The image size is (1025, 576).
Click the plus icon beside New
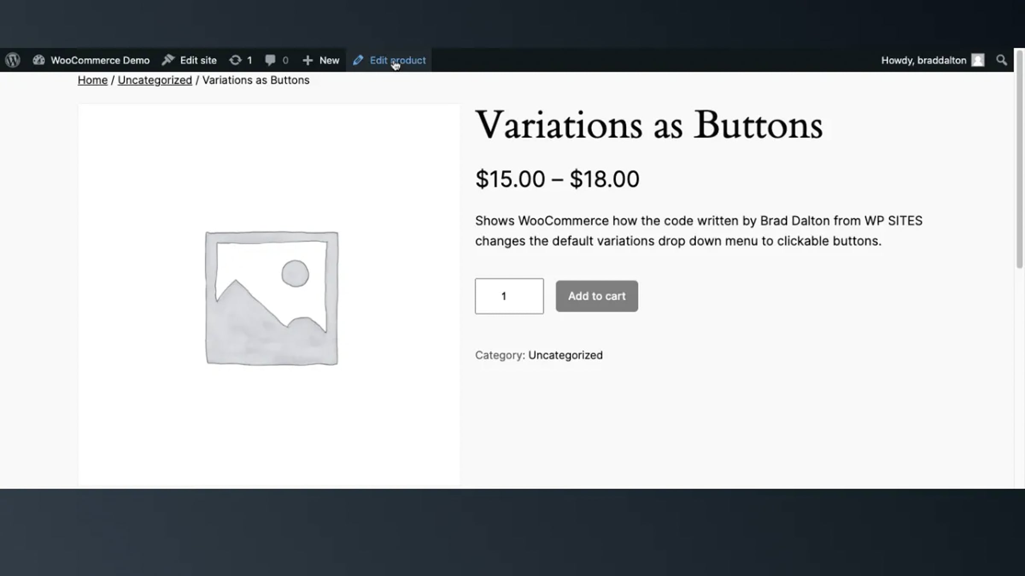[x=307, y=61]
